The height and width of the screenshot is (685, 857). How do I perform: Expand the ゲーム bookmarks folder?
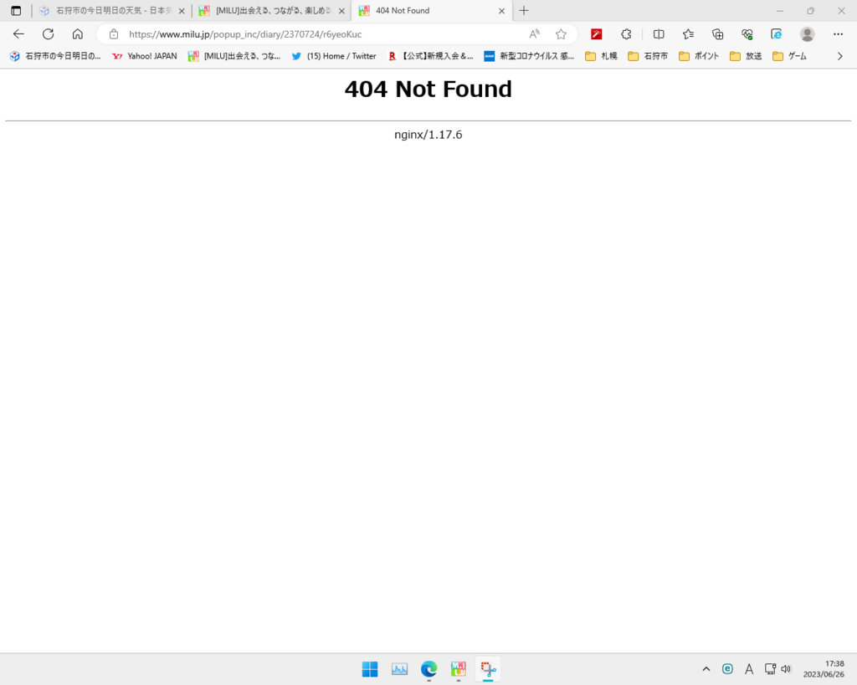[789, 56]
